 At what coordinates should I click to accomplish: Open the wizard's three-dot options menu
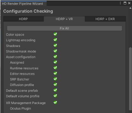pyautogui.click(x=120, y=3)
